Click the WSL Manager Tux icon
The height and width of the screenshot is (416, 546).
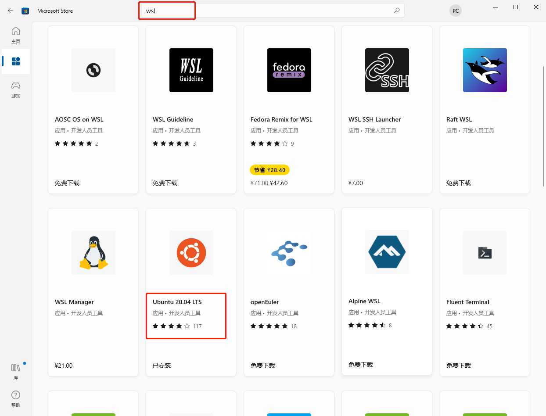tap(93, 253)
